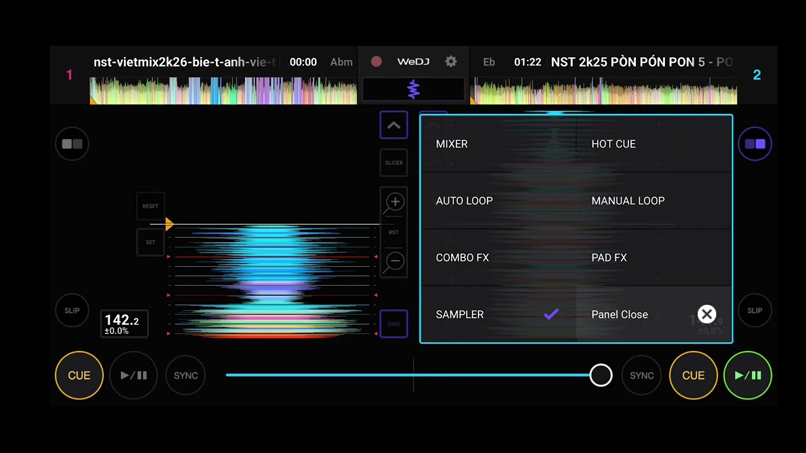Click deck 2 overview waveform
The height and width of the screenshot is (453, 806).
coord(605,91)
